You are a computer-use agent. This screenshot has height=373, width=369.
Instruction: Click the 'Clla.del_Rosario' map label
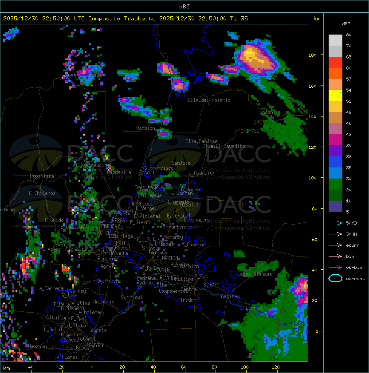click(209, 100)
